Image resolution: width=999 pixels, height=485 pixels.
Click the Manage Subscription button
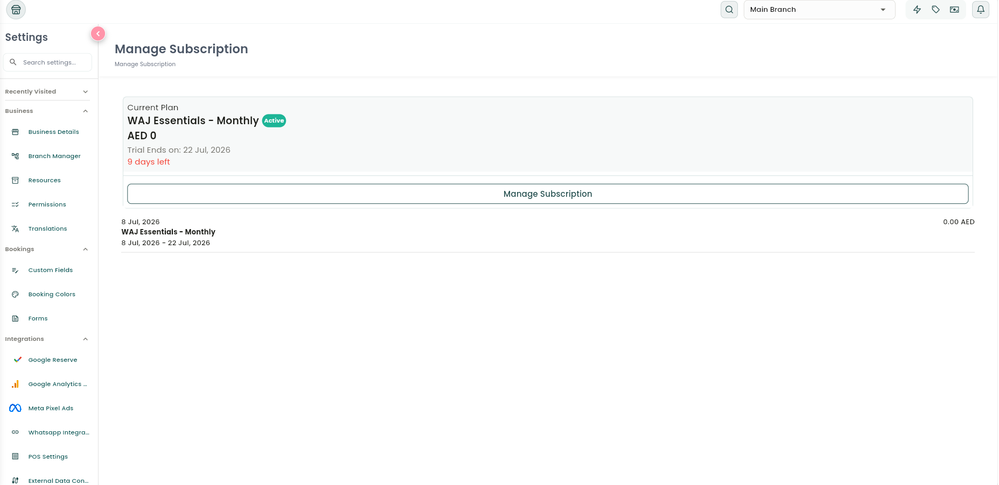(548, 194)
